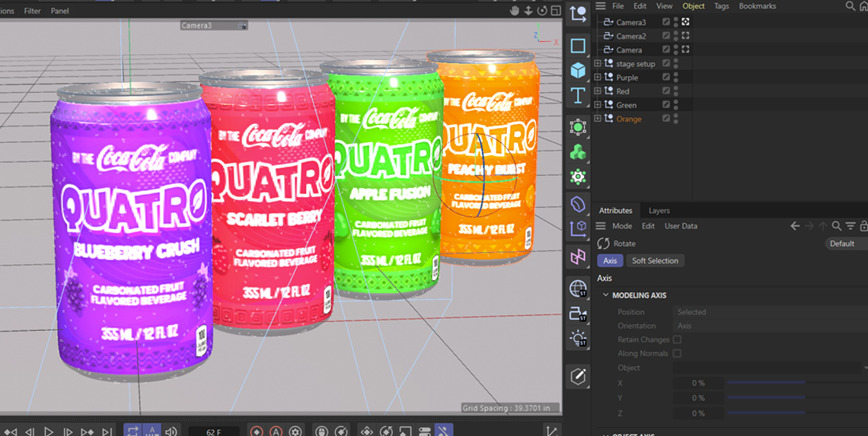The image size is (868, 436).
Task: Activate Camera2 as the view camera
Action: pyautogui.click(x=685, y=36)
